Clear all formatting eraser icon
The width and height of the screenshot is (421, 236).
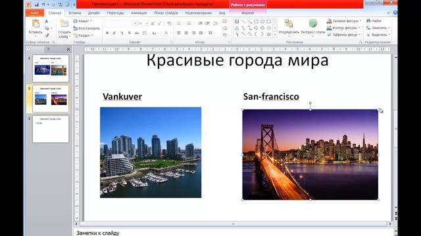[x=169, y=24]
